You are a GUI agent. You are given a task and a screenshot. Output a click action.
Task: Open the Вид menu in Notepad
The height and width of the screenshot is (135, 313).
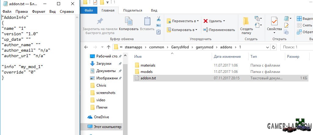[52, 12]
